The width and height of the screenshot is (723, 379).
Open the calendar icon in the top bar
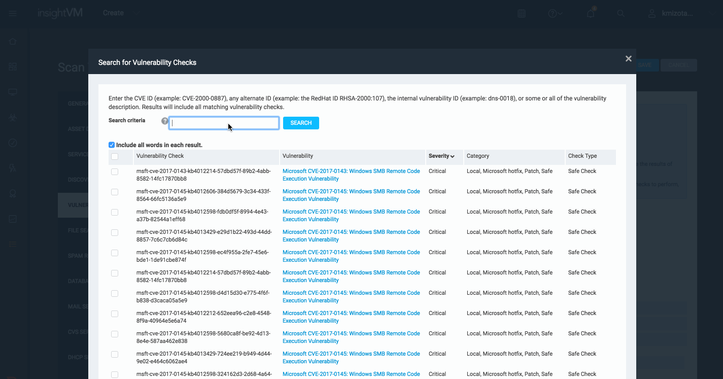click(x=521, y=13)
